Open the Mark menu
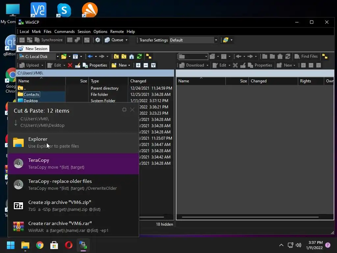The image size is (337, 253). coord(36,32)
